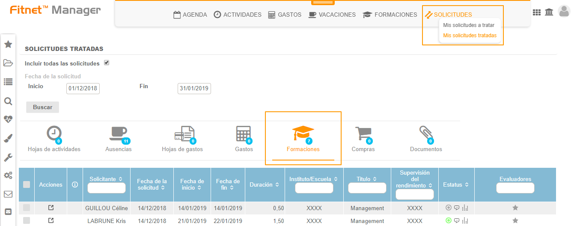Open the VACACIONES menu in top navigation
The image size is (574, 226).
tap(332, 15)
